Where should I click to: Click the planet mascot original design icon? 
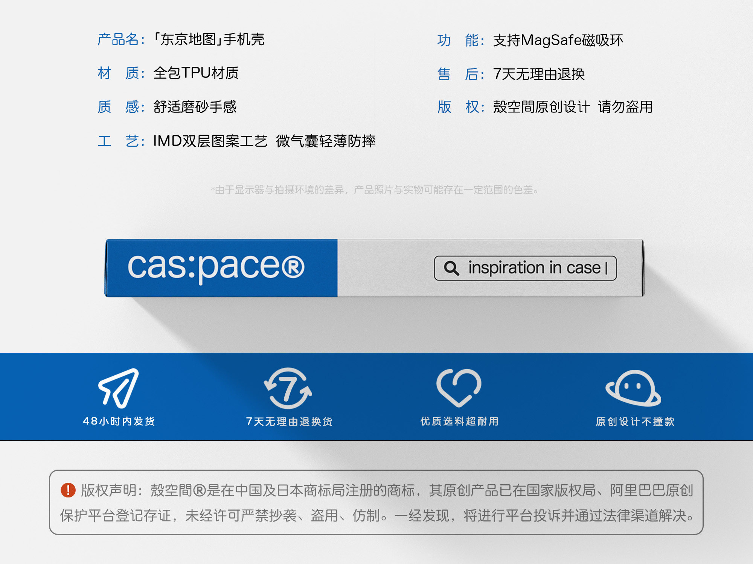coord(633,388)
